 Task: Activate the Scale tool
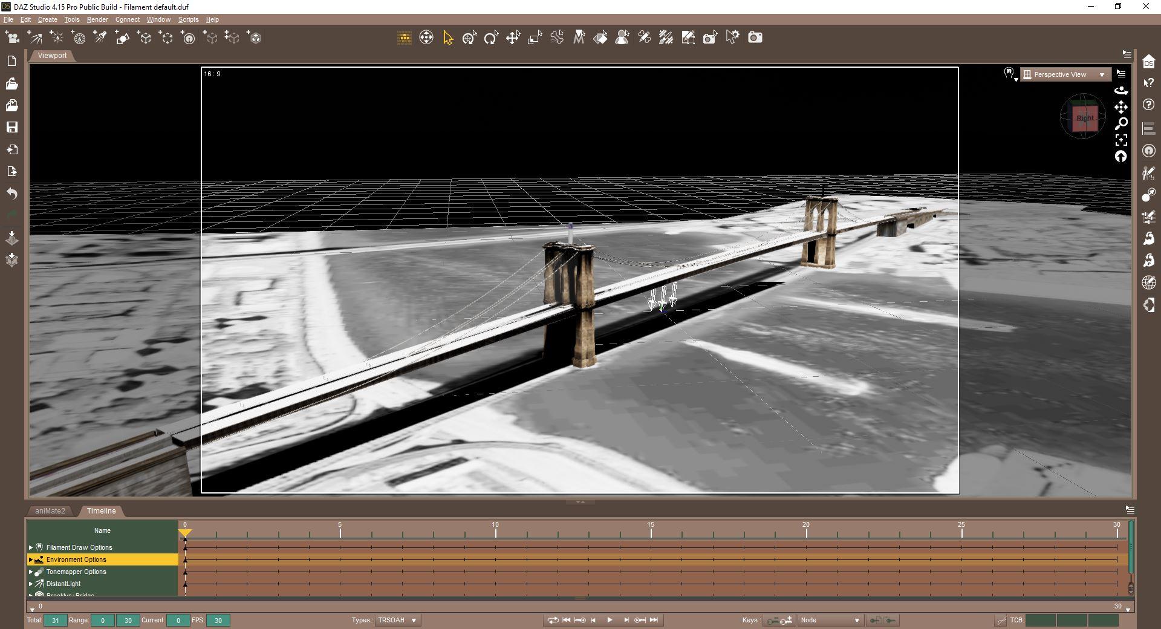(x=535, y=38)
